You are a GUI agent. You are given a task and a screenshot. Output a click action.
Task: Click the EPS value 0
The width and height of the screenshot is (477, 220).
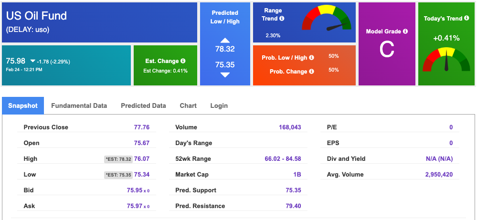point(451,143)
